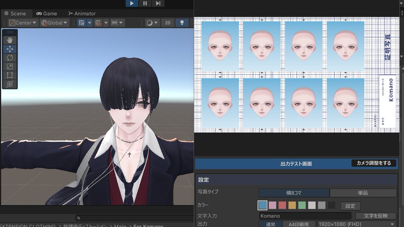Screen dimensions: 404x227
Task: Click the Game tab controller icon
Action: [x=39, y=13]
